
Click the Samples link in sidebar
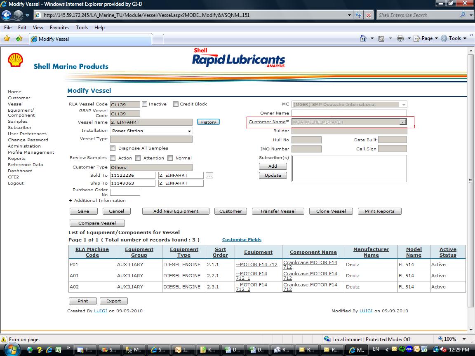click(18, 122)
